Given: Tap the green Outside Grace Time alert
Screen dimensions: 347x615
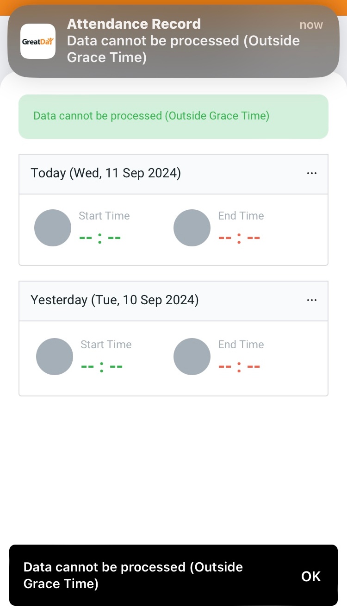Looking at the screenshot, I should pos(173,116).
